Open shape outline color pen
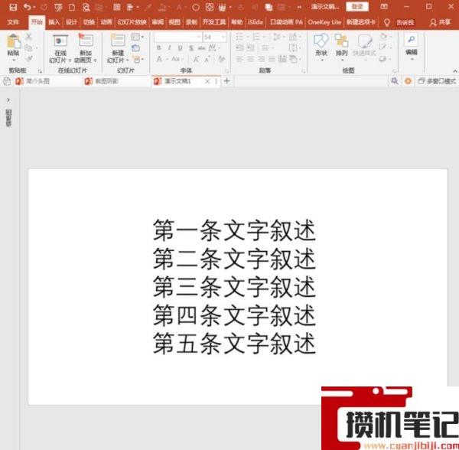459x450 pixels. pos(382,47)
